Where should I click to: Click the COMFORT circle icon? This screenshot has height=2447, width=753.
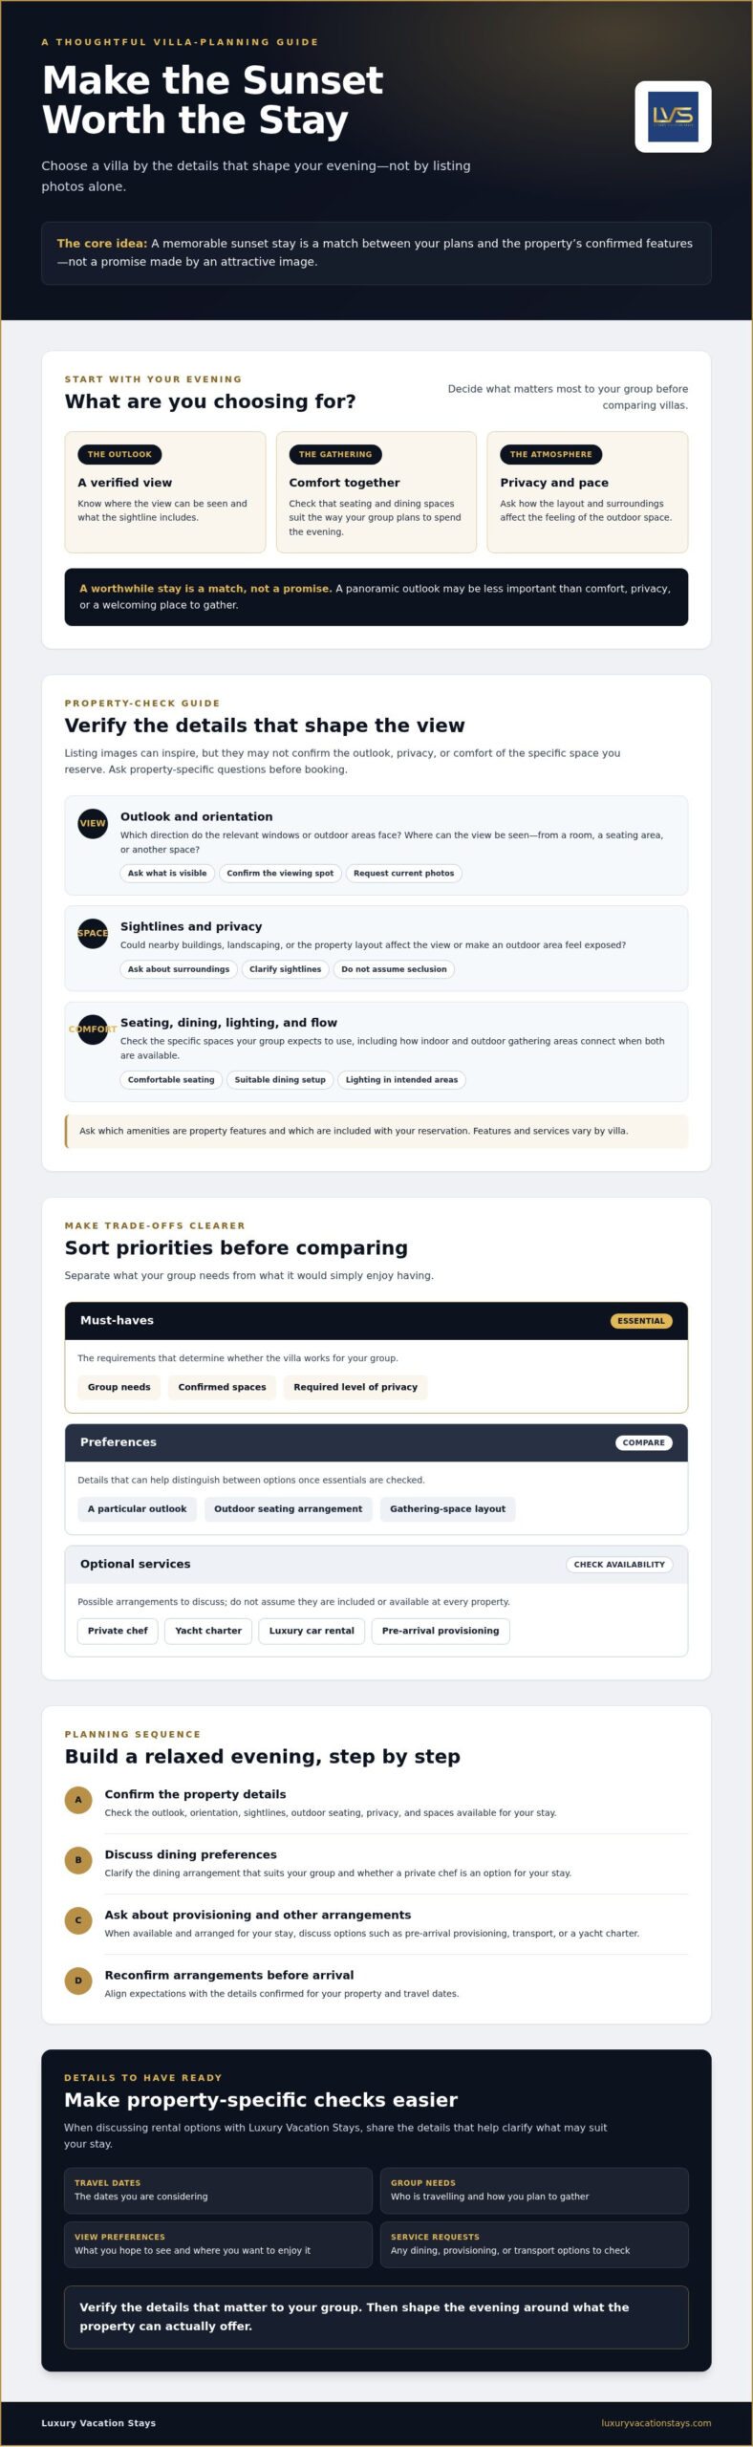(93, 1029)
